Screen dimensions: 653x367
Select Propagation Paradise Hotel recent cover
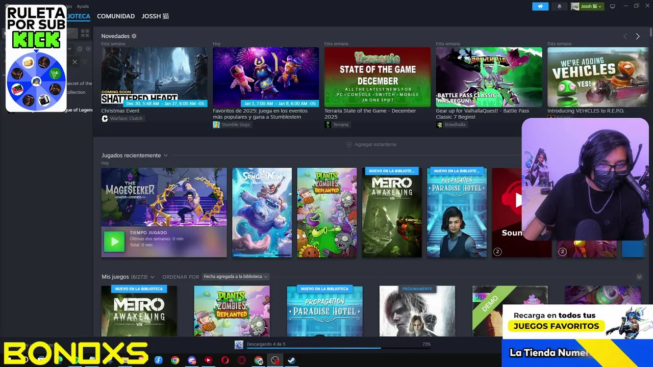pos(457,213)
